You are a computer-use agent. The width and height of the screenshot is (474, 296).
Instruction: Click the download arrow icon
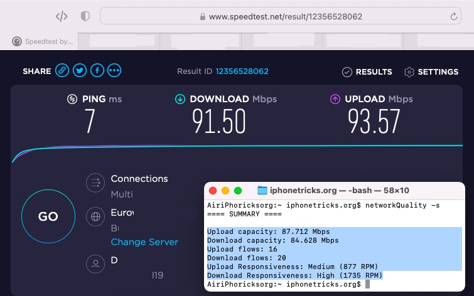[180, 99]
